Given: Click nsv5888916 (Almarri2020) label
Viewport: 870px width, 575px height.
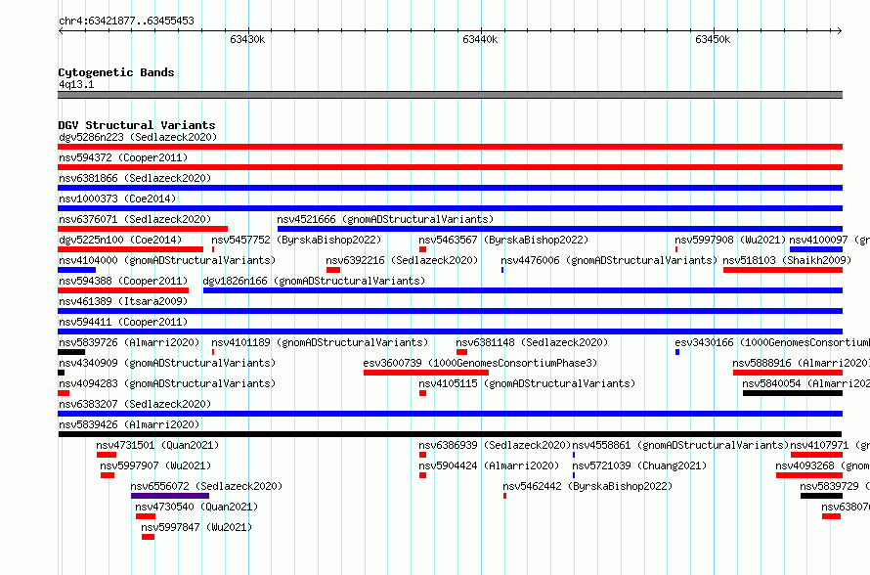Looking at the screenshot, I should tap(802, 363).
